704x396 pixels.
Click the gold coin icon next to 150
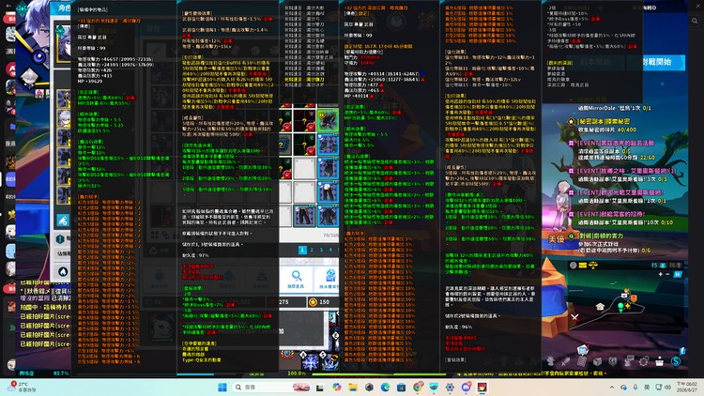click(313, 302)
